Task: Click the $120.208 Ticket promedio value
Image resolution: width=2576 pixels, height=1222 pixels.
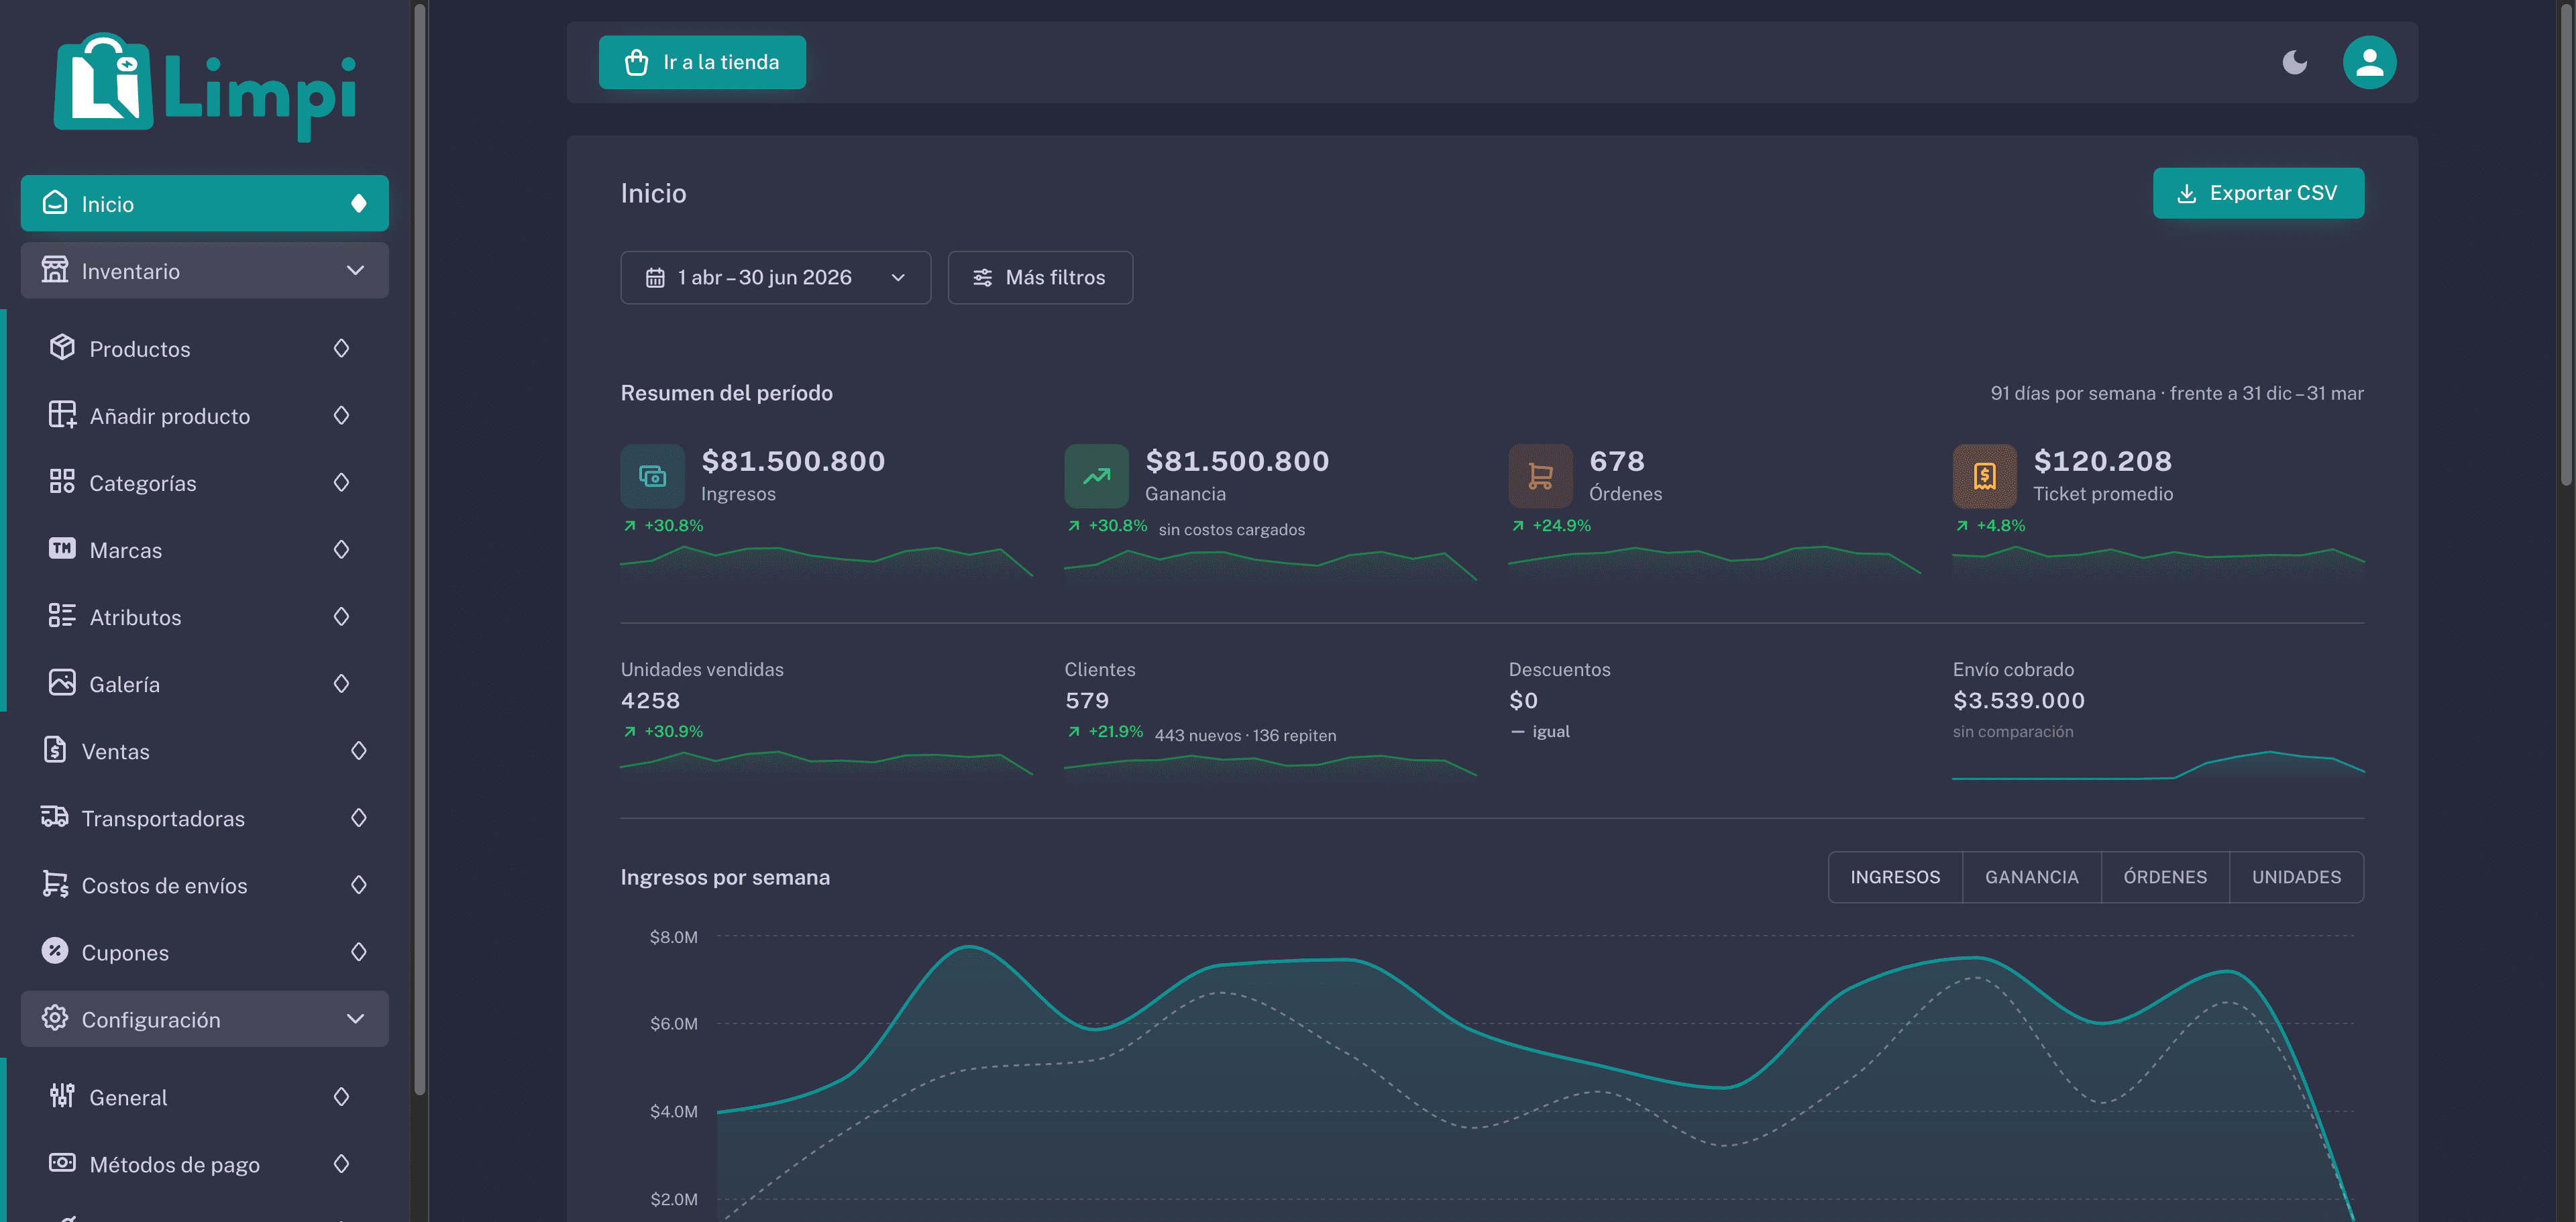Action: tap(2102, 461)
